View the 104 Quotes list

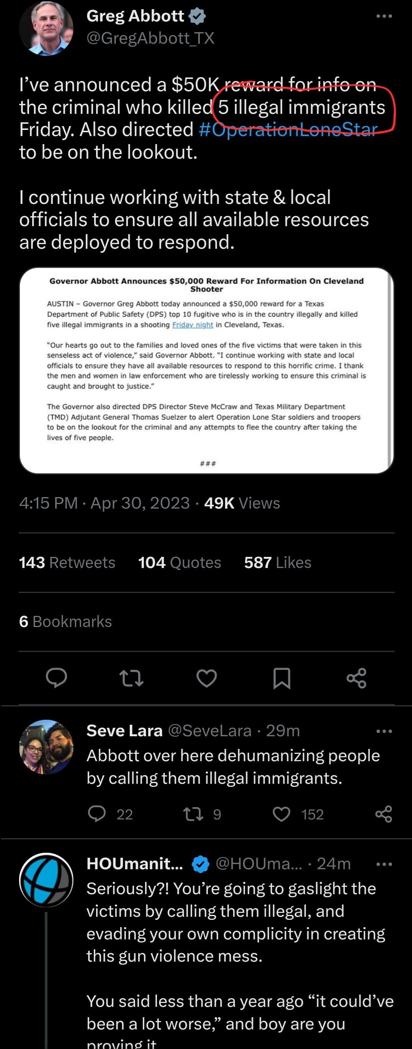click(179, 562)
